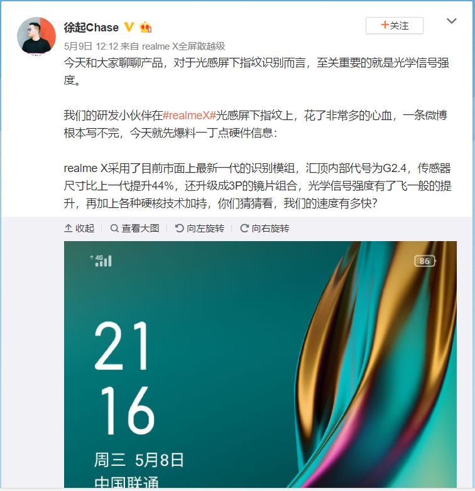The width and height of the screenshot is (475, 491).
Task: Click the counterclockwise rotate arrow icon
Action: [180, 229]
